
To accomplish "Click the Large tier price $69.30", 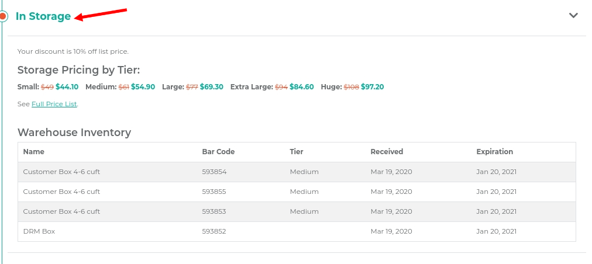I will point(211,87).
